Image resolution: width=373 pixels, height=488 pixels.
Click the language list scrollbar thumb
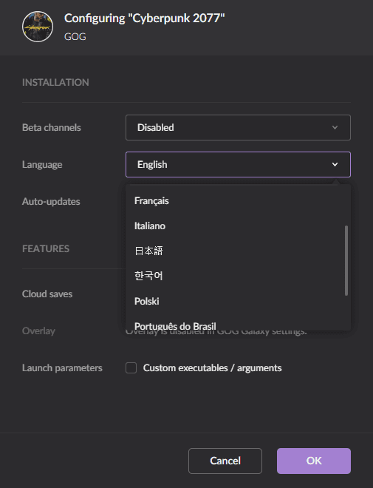(x=346, y=260)
